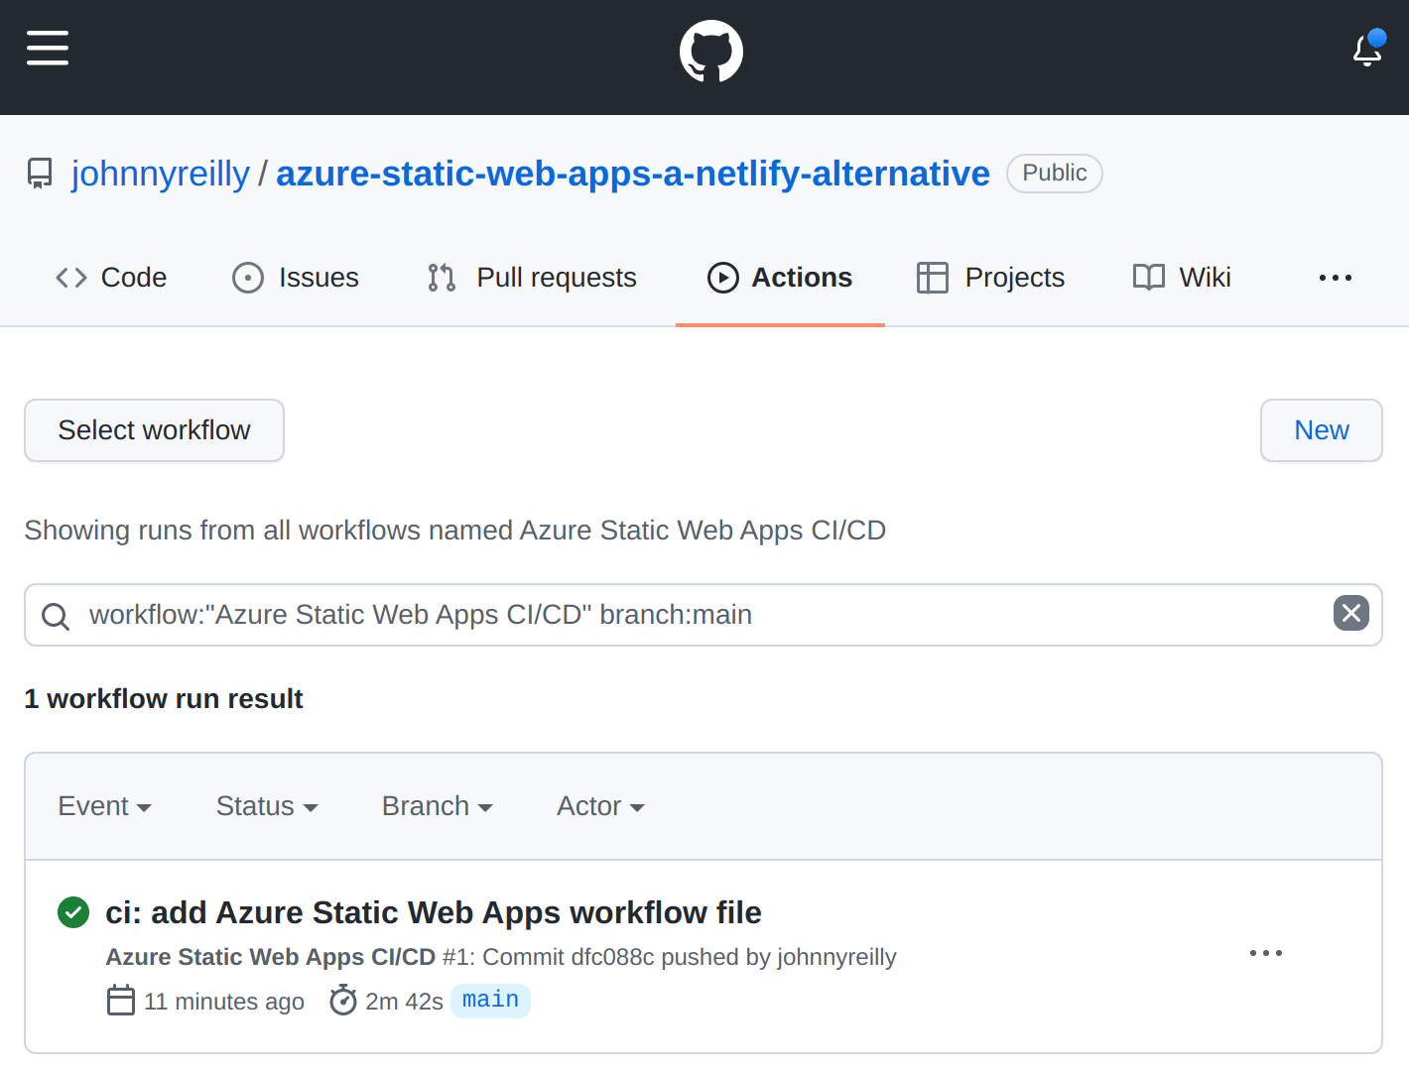Click the main branch label
The image size is (1409, 1070).
pyautogui.click(x=490, y=1000)
